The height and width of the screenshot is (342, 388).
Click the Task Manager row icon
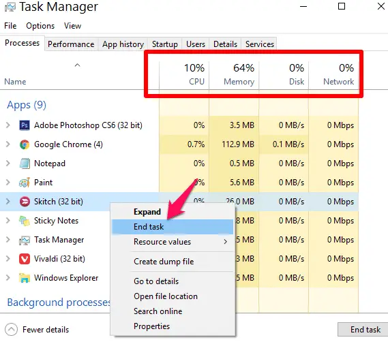coord(25,240)
